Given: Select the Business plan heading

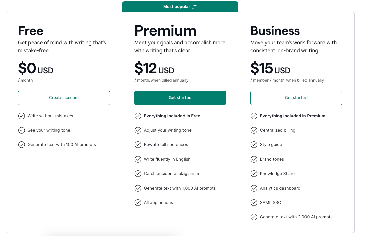Looking at the screenshot, I should point(275,31).
